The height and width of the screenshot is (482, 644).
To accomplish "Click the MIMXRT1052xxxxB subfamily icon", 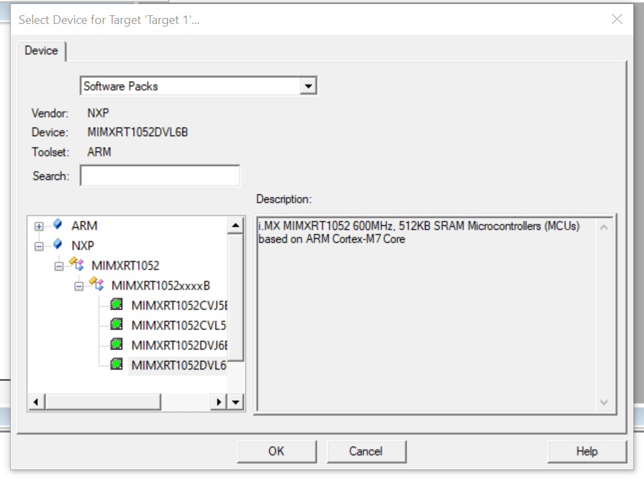I will click(96, 284).
